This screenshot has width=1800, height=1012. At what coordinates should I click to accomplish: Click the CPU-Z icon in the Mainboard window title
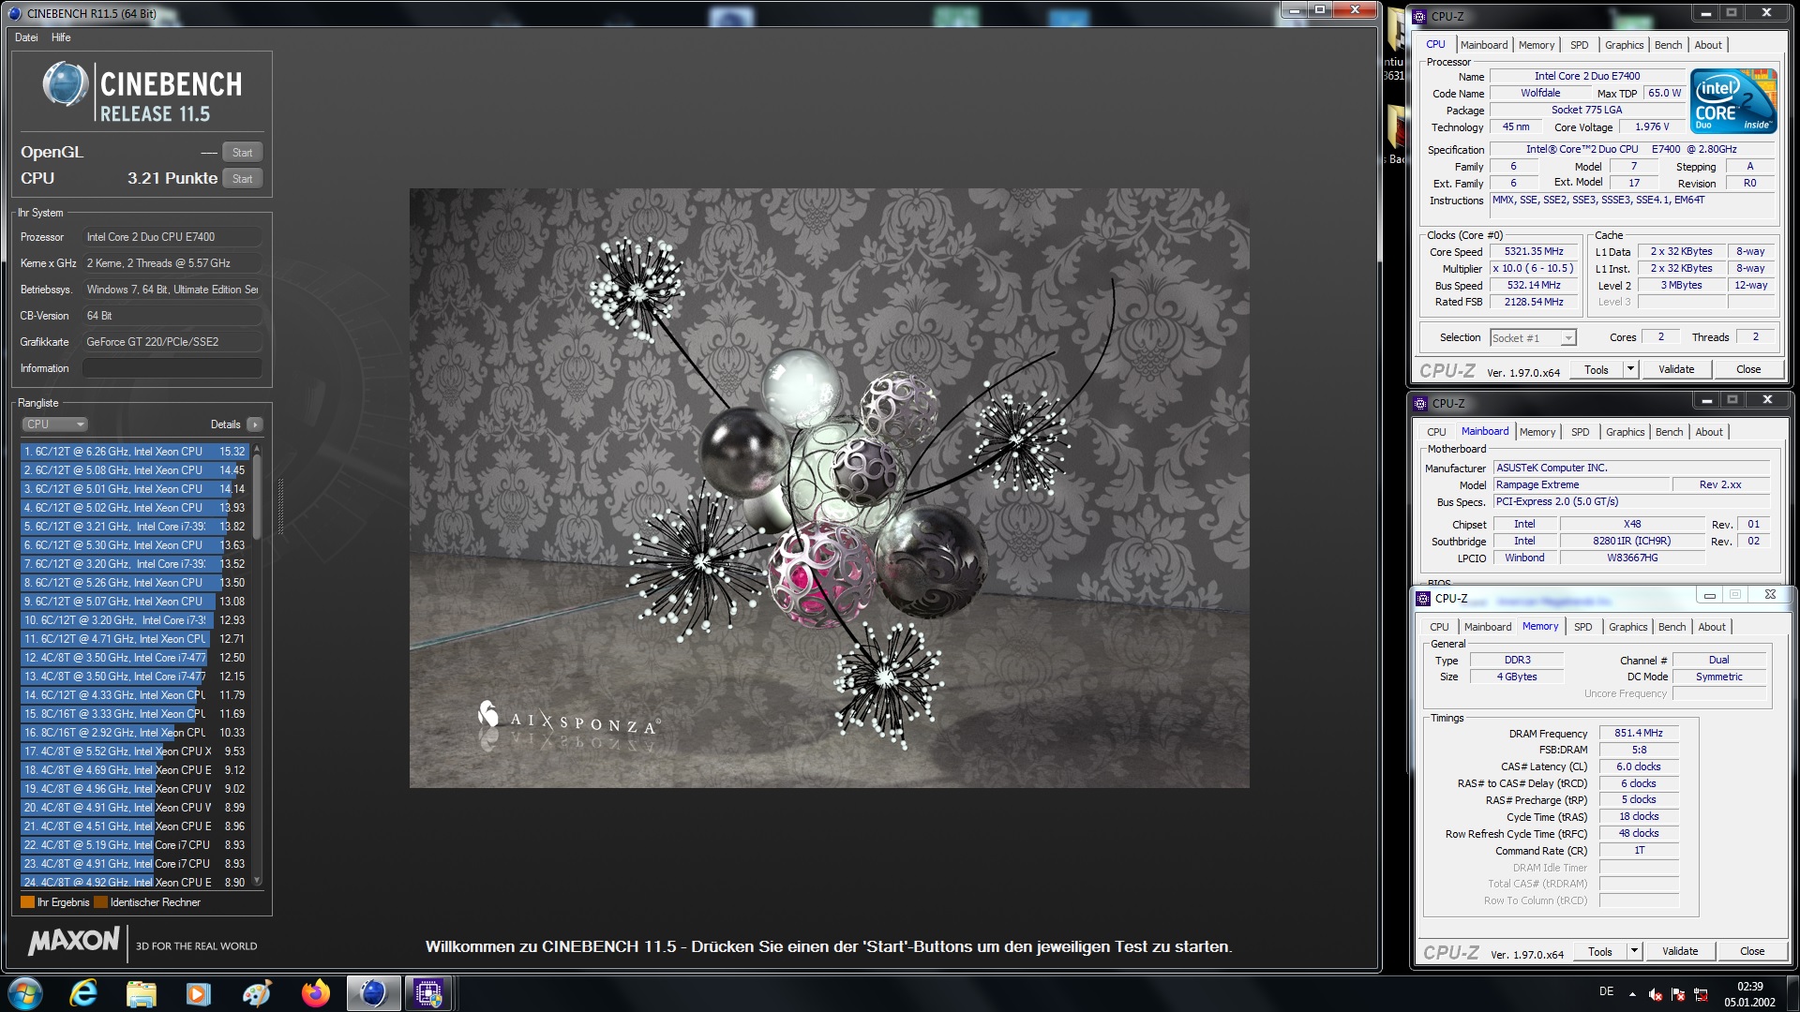(1422, 403)
